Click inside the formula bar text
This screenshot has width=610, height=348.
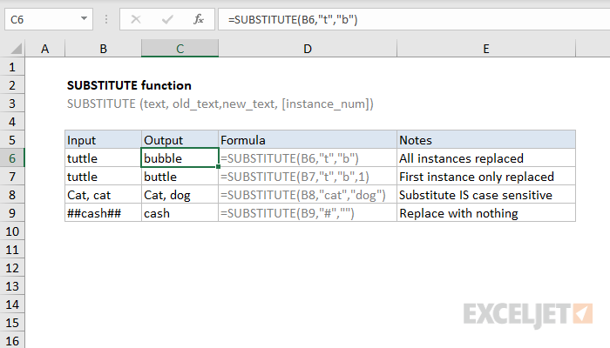pyautogui.click(x=392, y=18)
